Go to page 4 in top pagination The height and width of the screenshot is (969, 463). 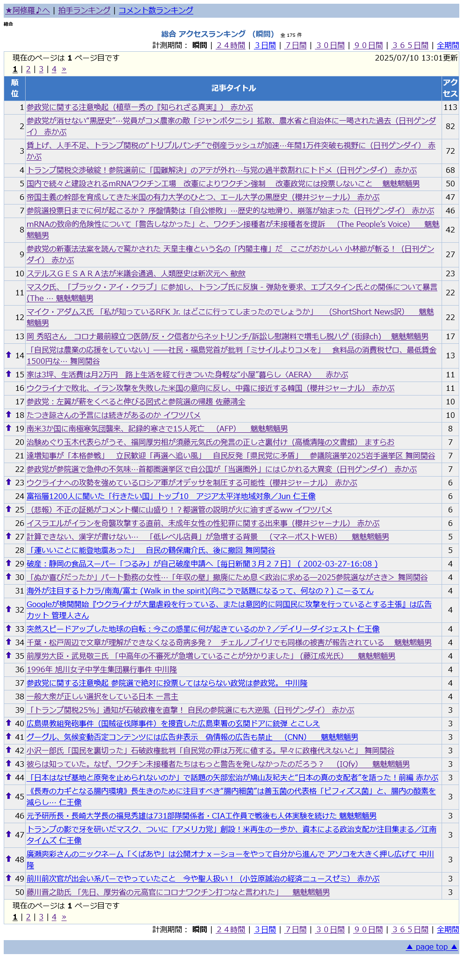tap(54, 69)
